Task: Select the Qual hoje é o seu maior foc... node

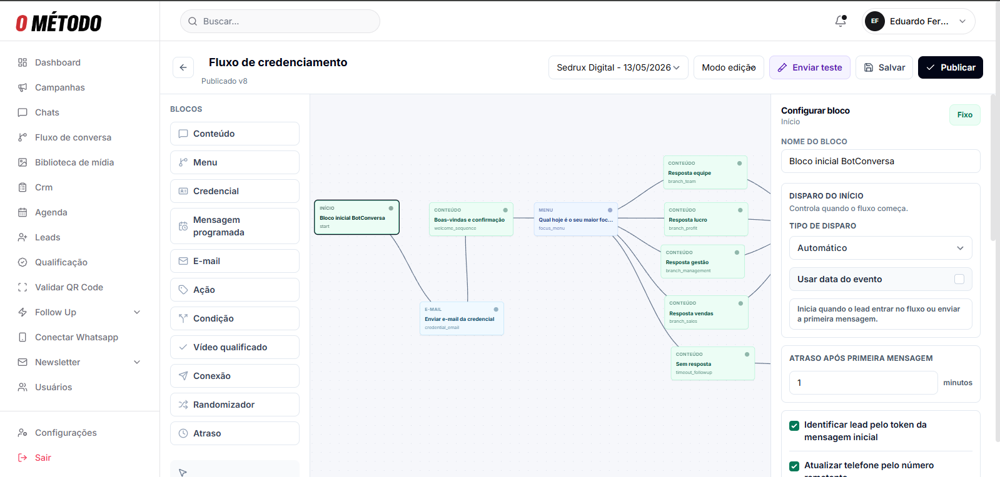Action: pos(575,219)
